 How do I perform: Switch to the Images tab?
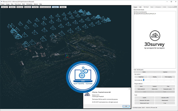click(135, 7)
